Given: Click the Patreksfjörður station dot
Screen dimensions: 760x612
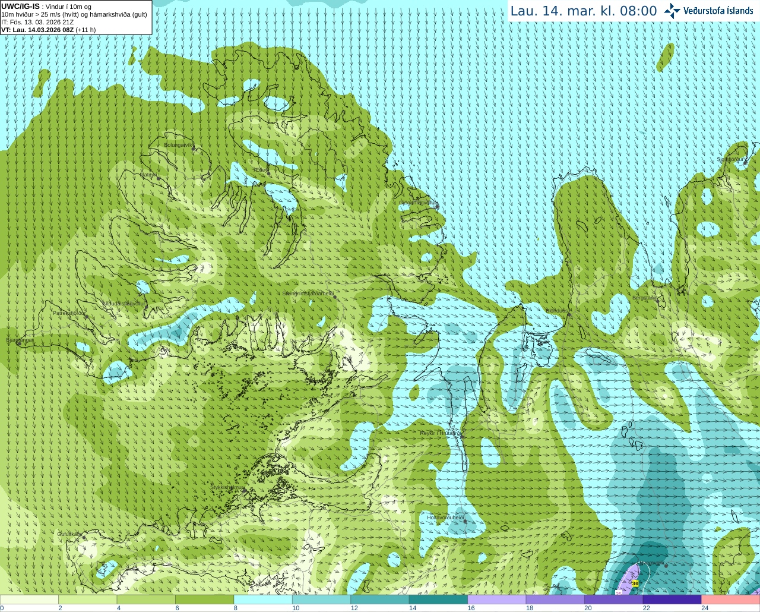Looking at the screenshot, I should [86, 317].
